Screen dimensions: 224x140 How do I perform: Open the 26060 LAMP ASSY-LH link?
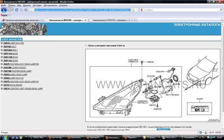[x=13, y=78]
